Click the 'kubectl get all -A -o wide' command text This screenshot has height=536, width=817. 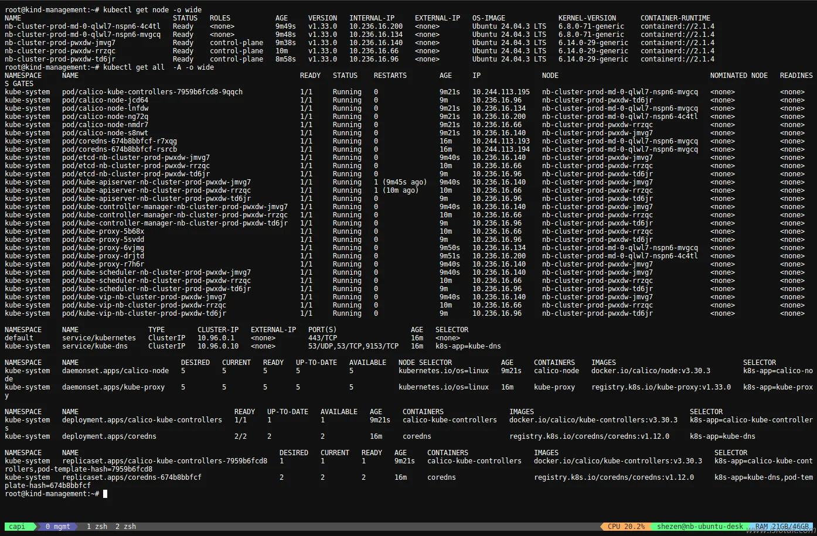coord(158,67)
